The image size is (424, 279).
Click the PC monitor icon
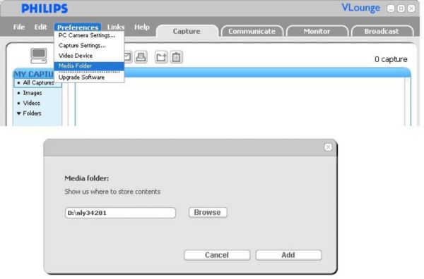click(39, 56)
